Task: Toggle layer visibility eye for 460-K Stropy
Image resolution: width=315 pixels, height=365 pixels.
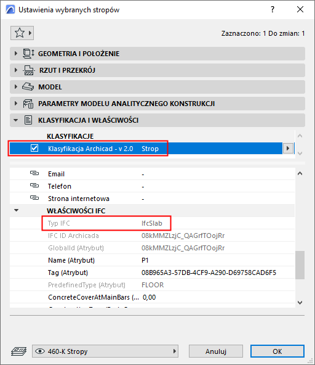Action: pyautogui.click(x=40, y=351)
